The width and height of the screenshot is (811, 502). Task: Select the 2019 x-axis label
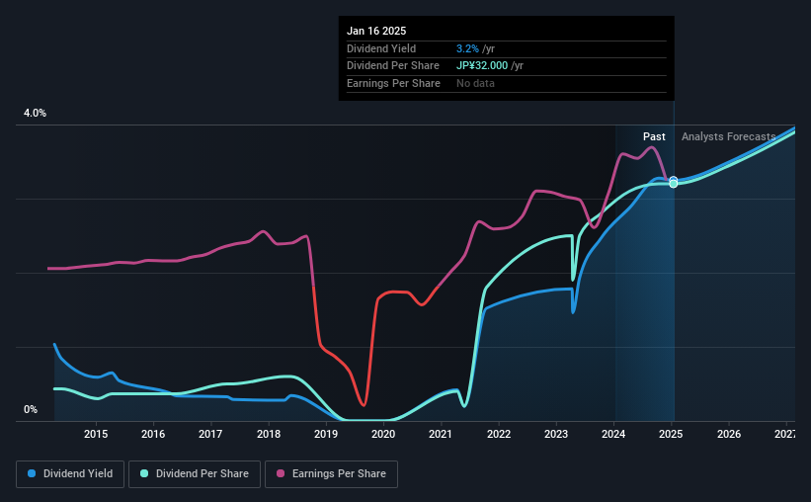click(326, 434)
